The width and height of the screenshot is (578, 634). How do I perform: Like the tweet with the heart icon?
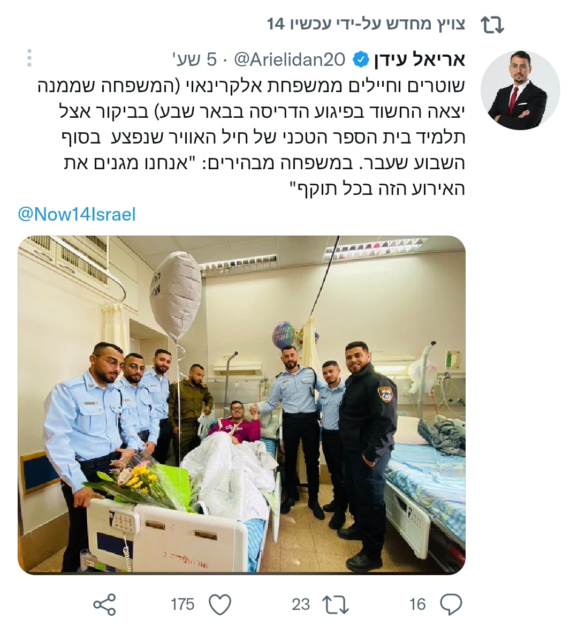click(220, 605)
